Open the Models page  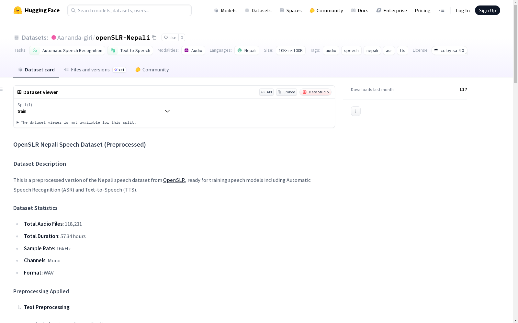pyautogui.click(x=225, y=10)
